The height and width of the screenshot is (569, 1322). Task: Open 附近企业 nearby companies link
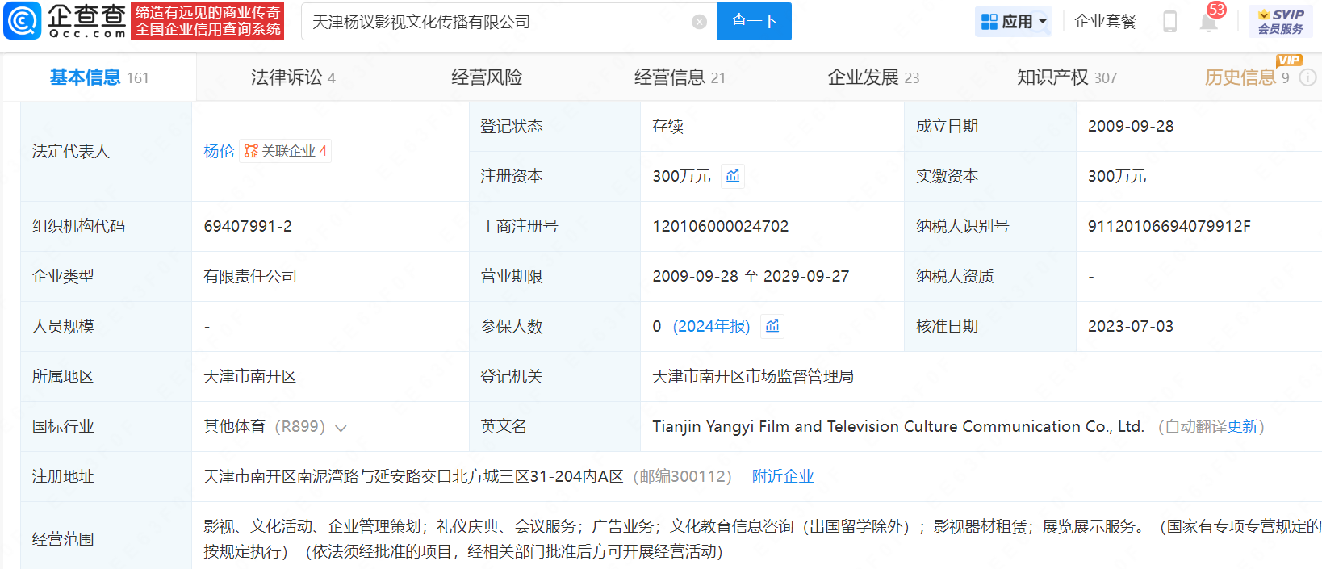pyautogui.click(x=783, y=476)
